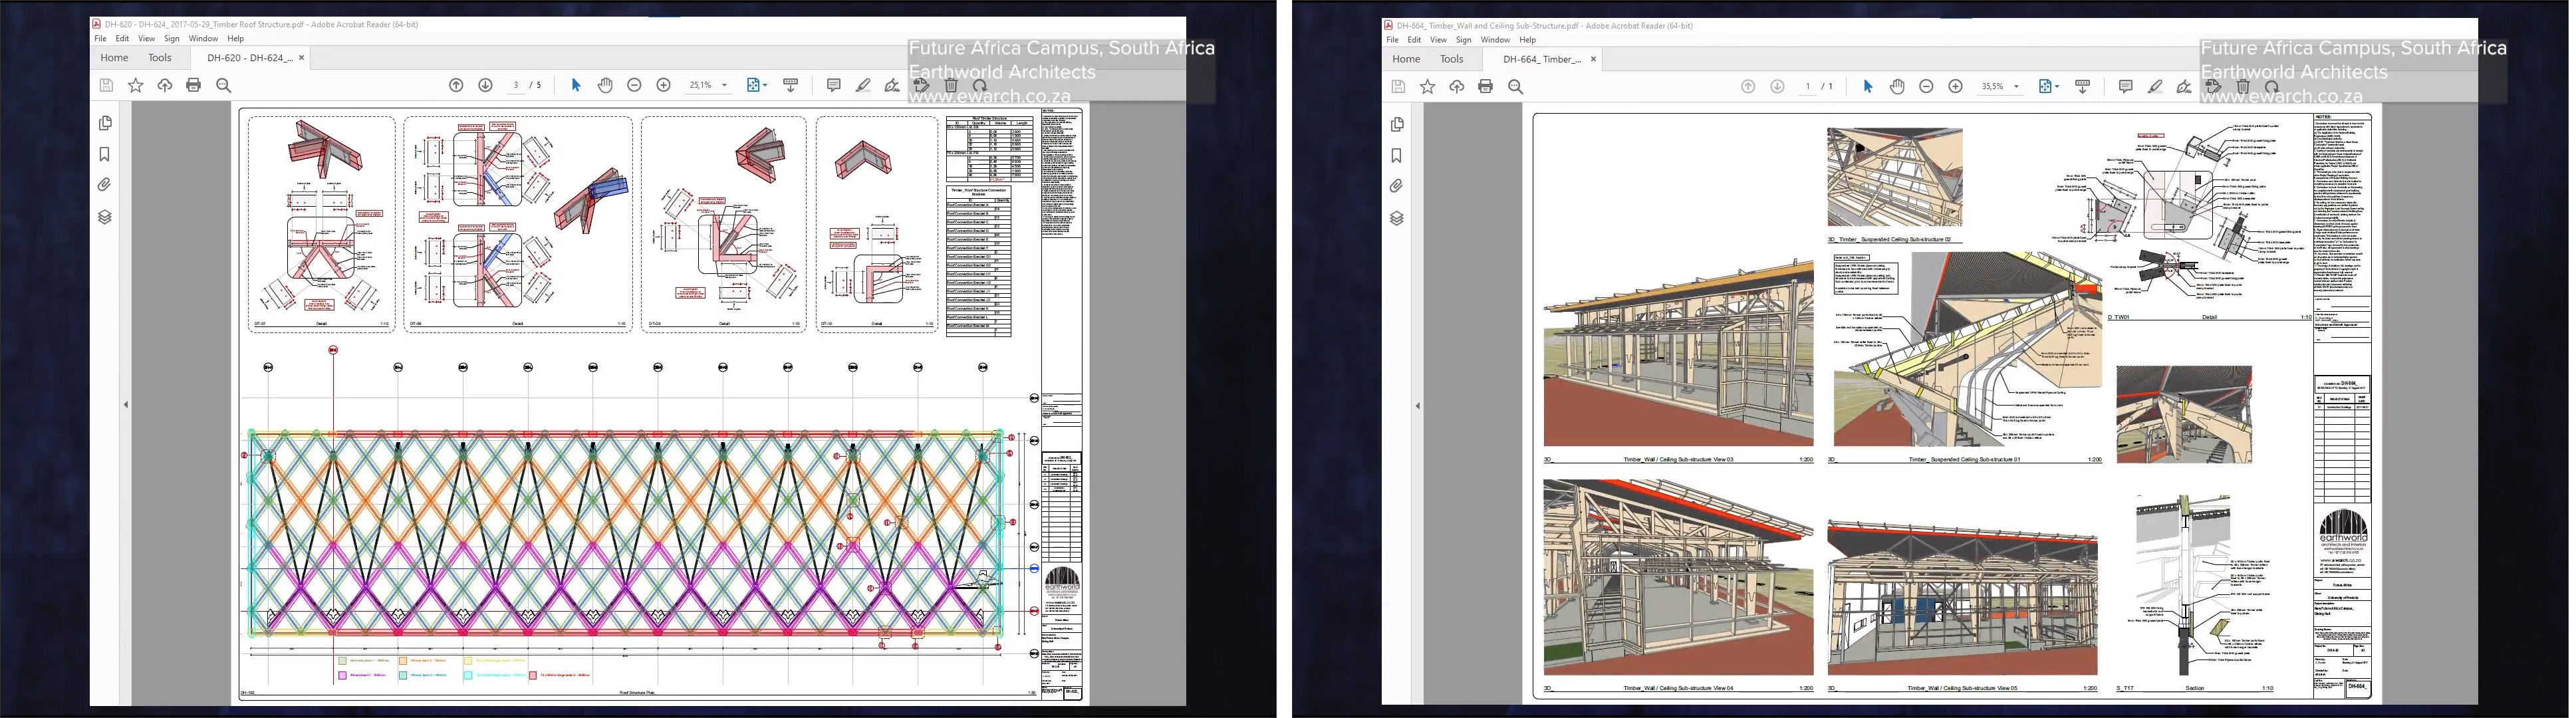Screen dimensions: 2576x718
Task: Choose hand pan tool in DH-620 window
Action: (605, 85)
